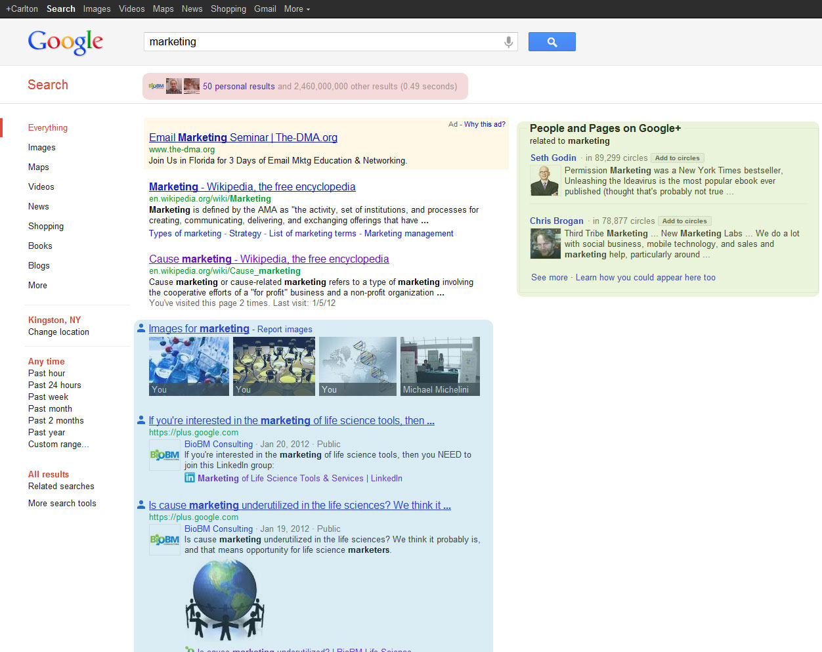Click Seth Godin's profile photo

[x=544, y=181]
